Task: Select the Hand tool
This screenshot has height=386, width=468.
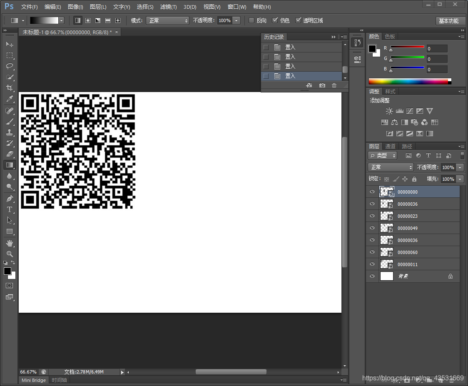Action: tap(10, 243)
